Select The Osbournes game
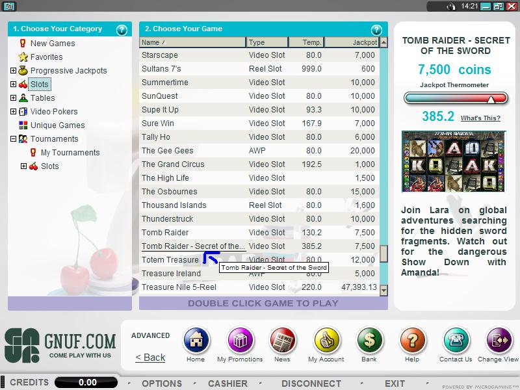This screenshot has width=520, height=390. pyautogui.click(x=259, y=191)
